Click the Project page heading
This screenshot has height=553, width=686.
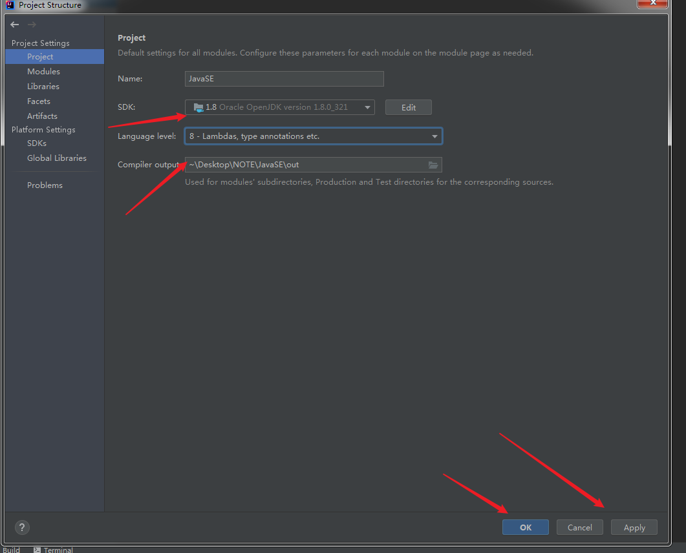(x=131, y=37)
